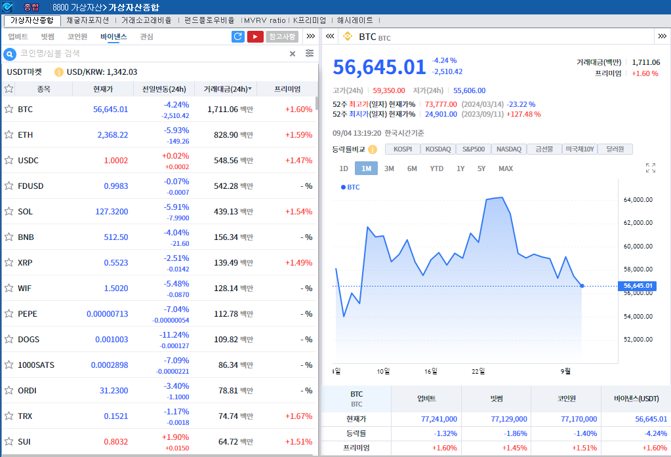Click the 참고사항 button
Viewport: 671px width, 457px height.
(283, 37)
